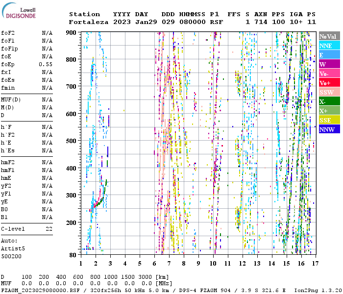Click the h`F2 parameter label

(x=8, y=135)
